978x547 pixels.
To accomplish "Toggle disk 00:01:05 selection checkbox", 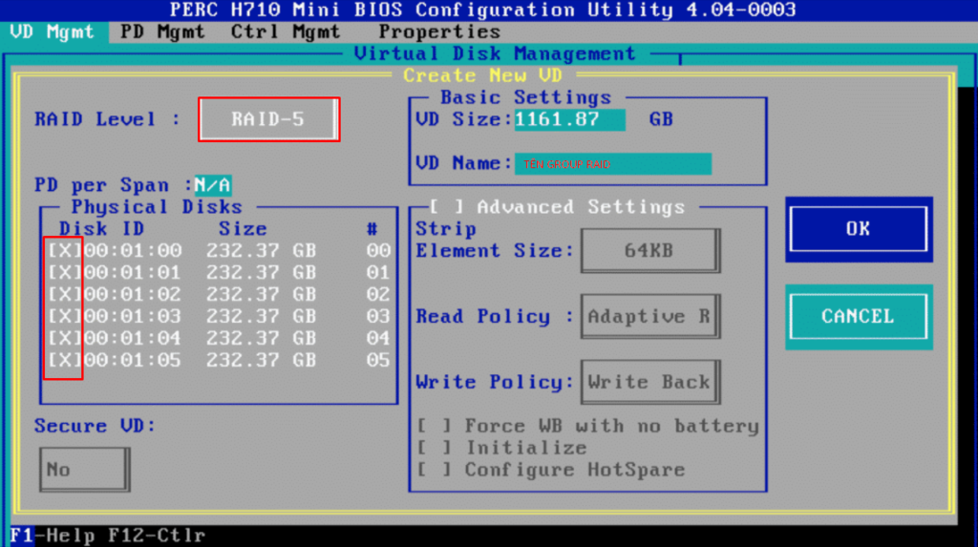I will (x=64, y=361).
